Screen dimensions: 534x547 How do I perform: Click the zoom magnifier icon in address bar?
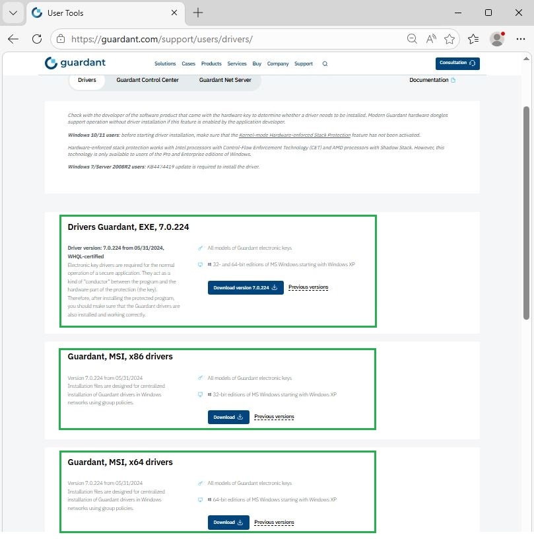point(413,39)
